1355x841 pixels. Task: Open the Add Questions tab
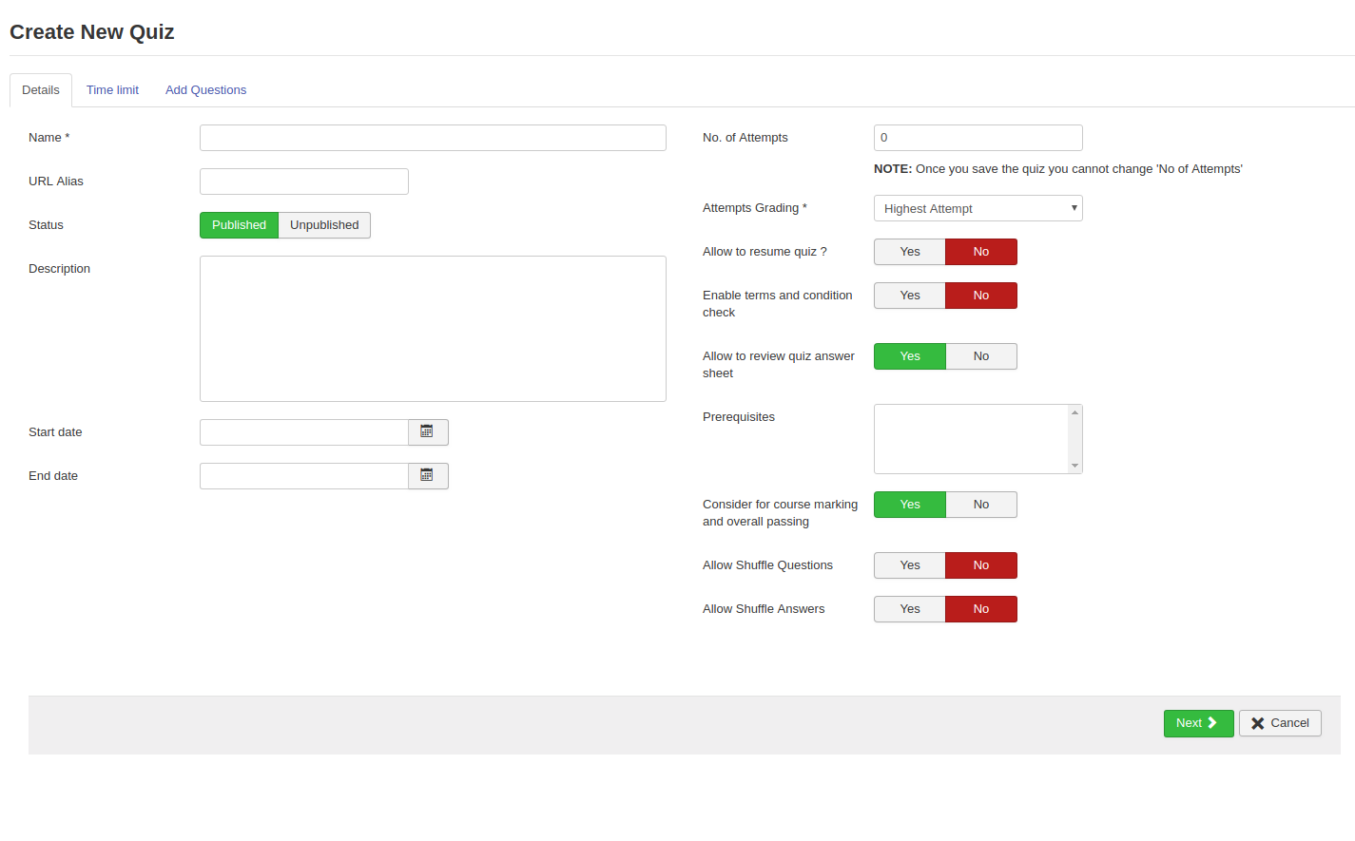pos(205,90)
